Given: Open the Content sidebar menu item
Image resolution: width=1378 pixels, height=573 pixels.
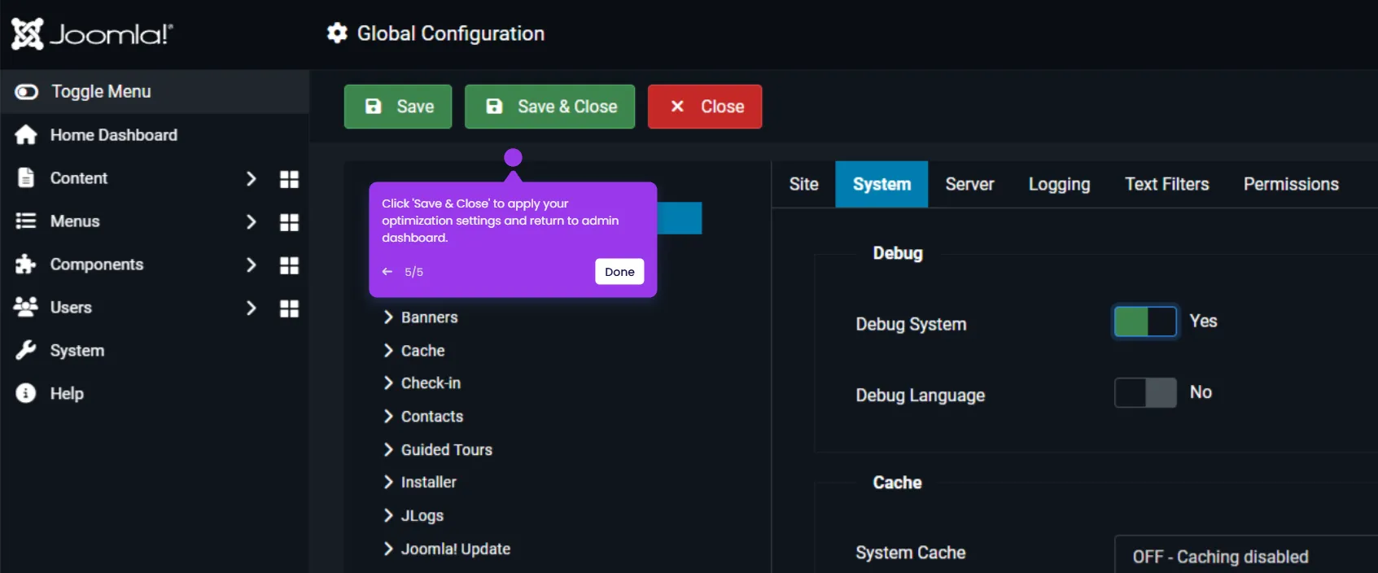Looking at the screenshot, I should pos(79,178).
